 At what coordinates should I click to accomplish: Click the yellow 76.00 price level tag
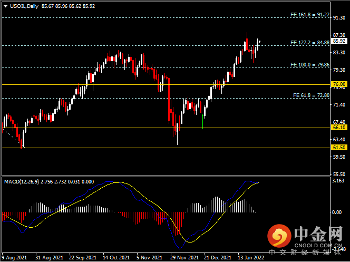339,84
